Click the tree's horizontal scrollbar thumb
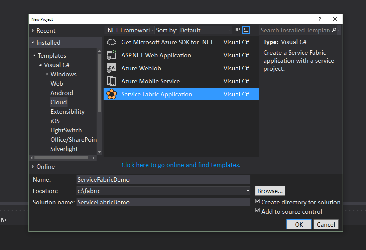 tap(61, 158)
